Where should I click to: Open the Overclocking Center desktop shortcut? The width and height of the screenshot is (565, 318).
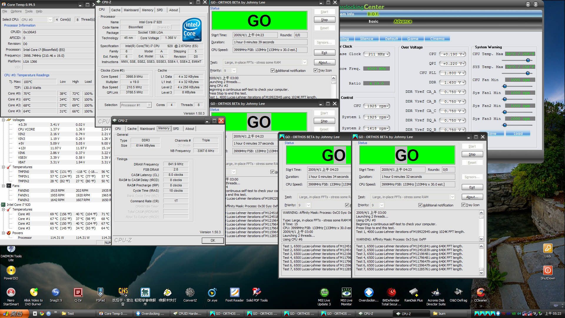pyautogui.click(x=369, y=295)
